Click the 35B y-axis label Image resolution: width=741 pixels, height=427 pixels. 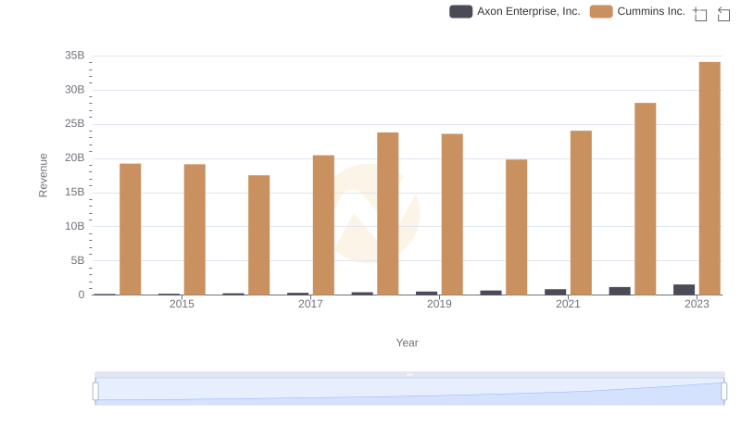[75, 56]
